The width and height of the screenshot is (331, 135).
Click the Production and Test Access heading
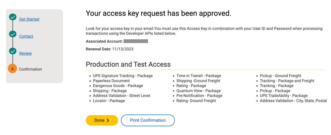coord(128,64)
